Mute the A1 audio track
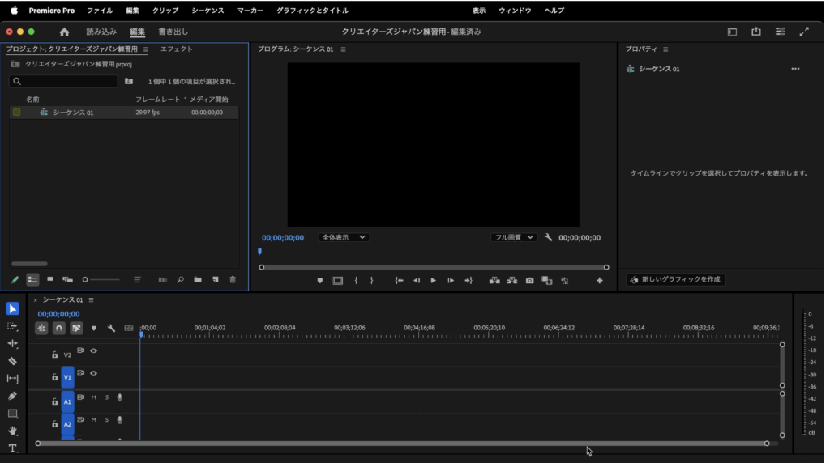This screenshot has height=463, width=830. pyautogui.click(x=94, y=397)
